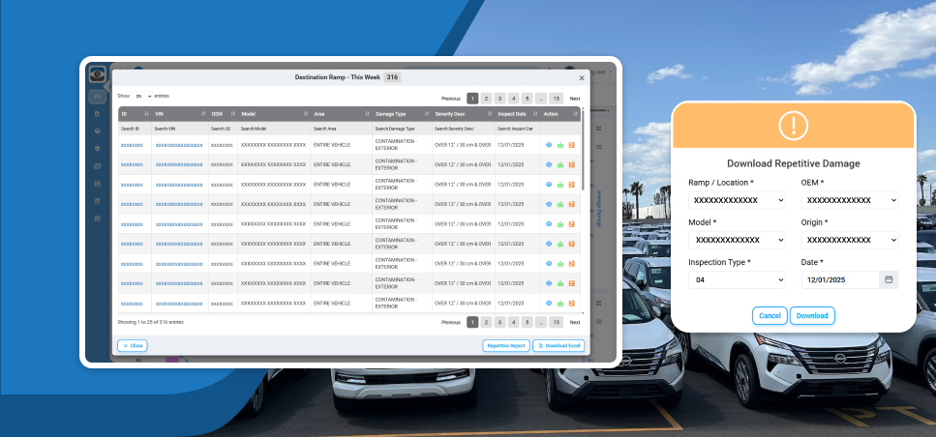936x437 pixels.
Task: Click the eye logo at top of sidebar
Action: pyautogui.click(x=97, y=75)
